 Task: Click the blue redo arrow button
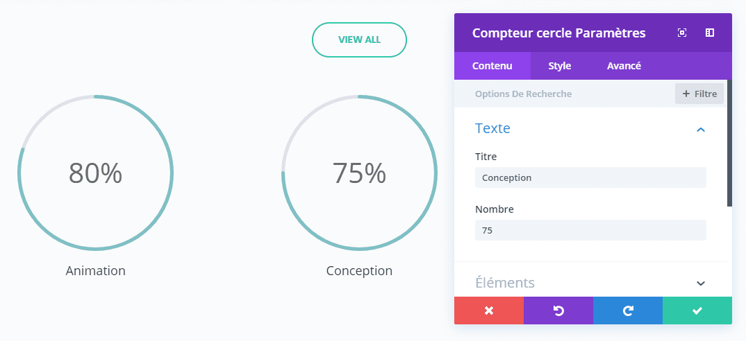[x=628, y=311]
